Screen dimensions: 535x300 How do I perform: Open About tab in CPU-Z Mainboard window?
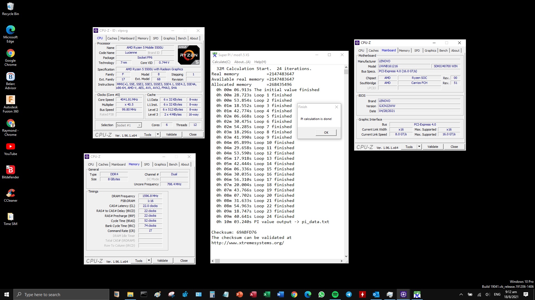tap(455, 51)
